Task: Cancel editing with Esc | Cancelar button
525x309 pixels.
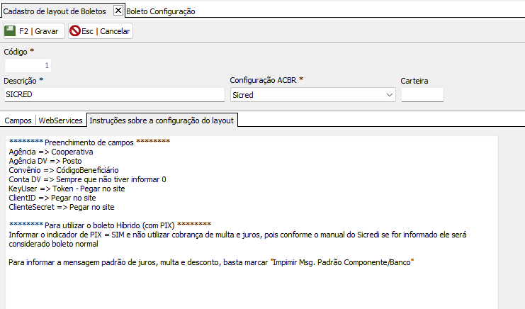Action: [101, 30]
